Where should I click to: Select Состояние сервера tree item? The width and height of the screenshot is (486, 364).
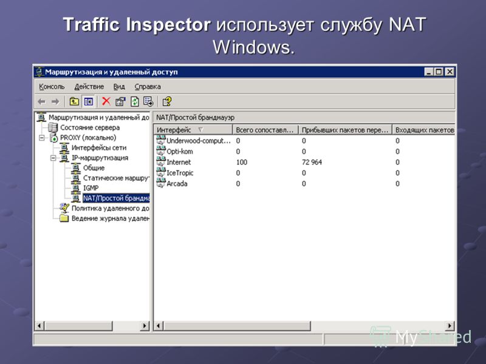coord(90,127)
